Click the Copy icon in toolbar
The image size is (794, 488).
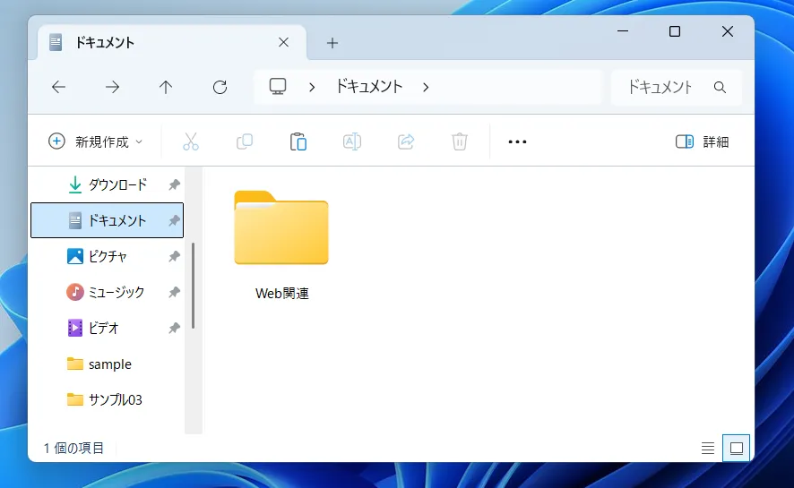pos(245,141)
